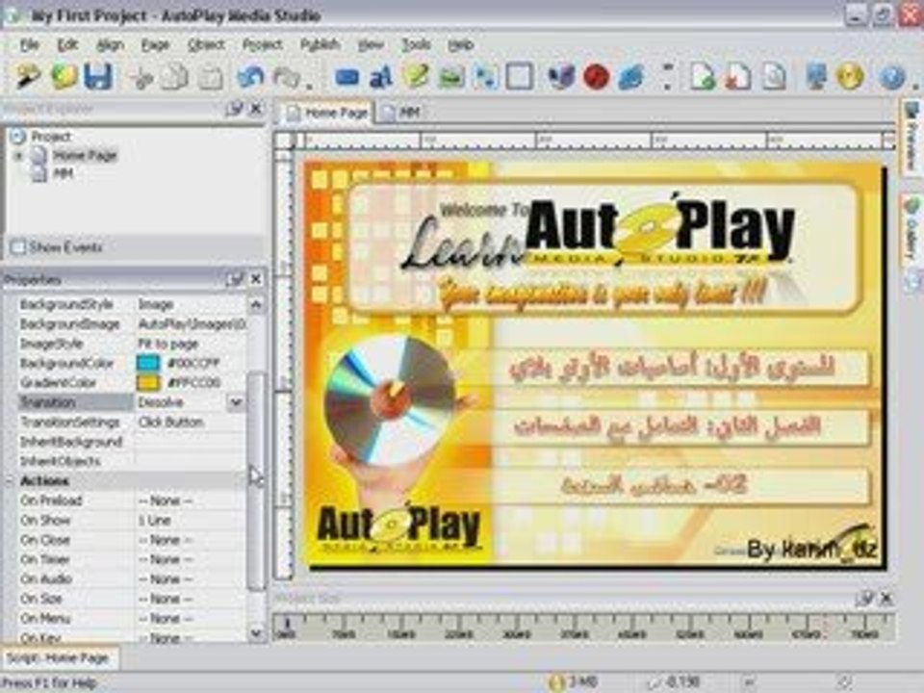
Task: Open the Tools menu
Action: click(416, 45)
